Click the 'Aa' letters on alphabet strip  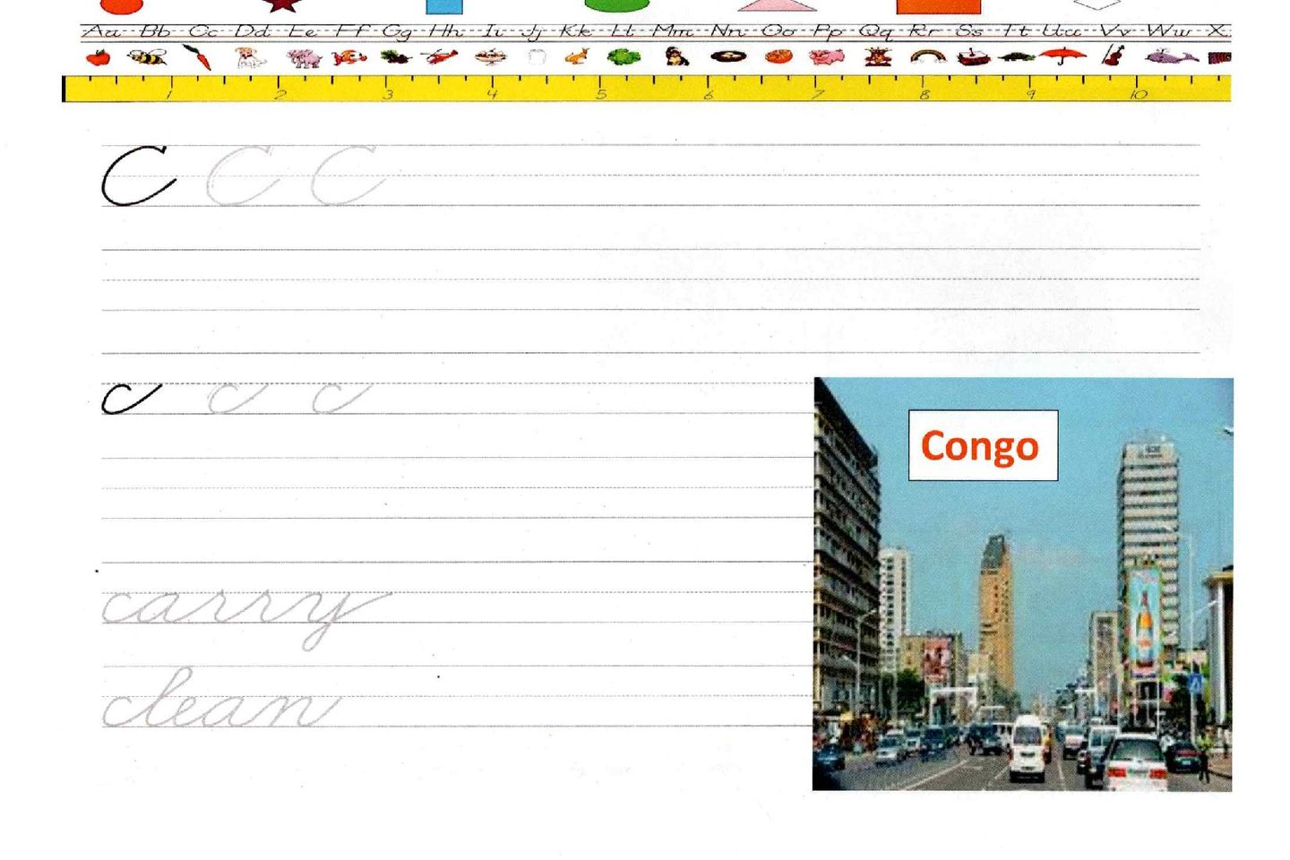[103, 31]
